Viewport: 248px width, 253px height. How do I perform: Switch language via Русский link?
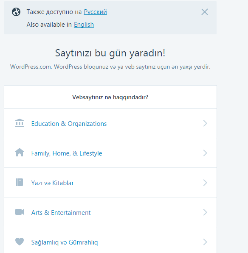click(x=95, y=12)
